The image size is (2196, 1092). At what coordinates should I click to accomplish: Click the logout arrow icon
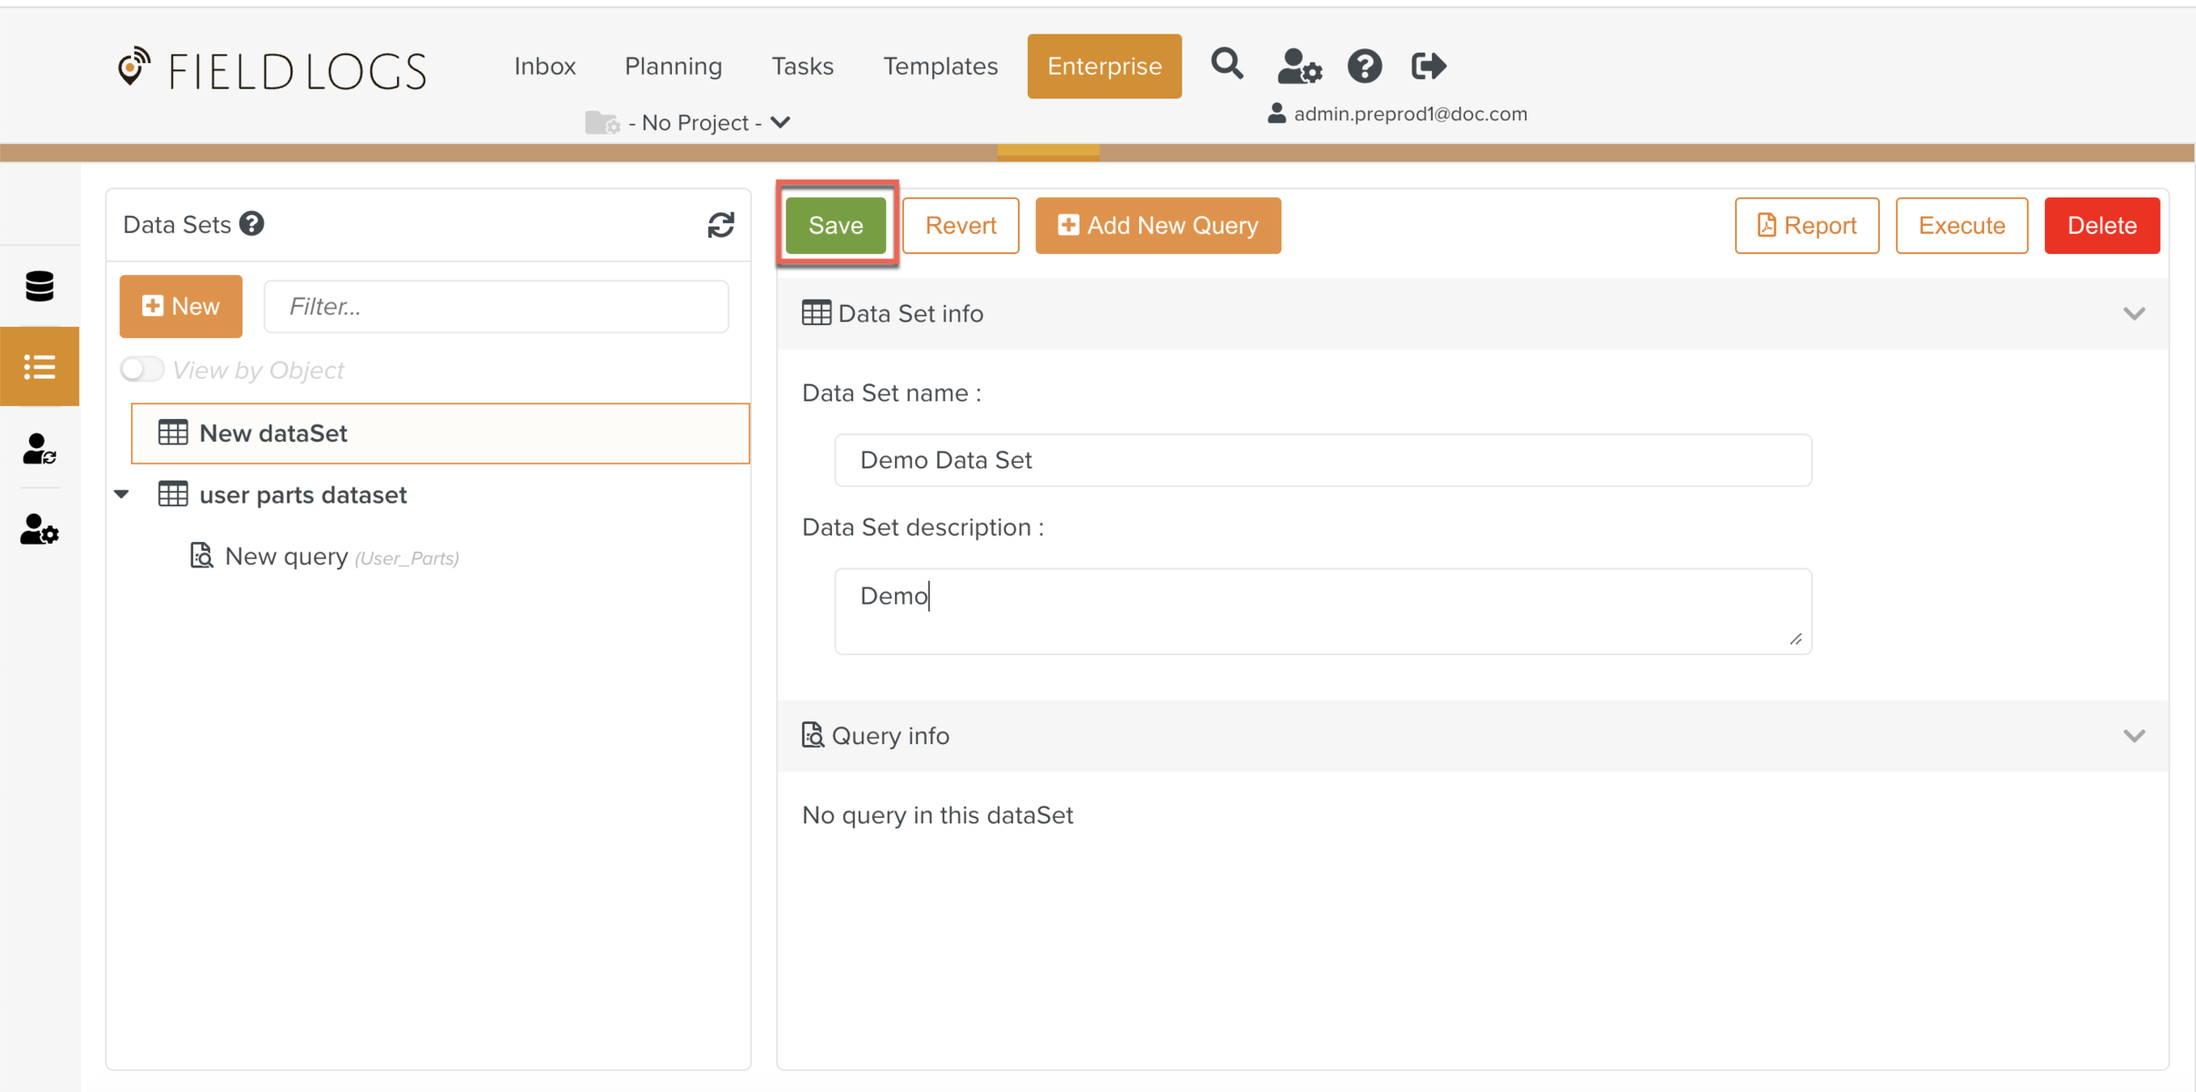tap(1428, 66)
